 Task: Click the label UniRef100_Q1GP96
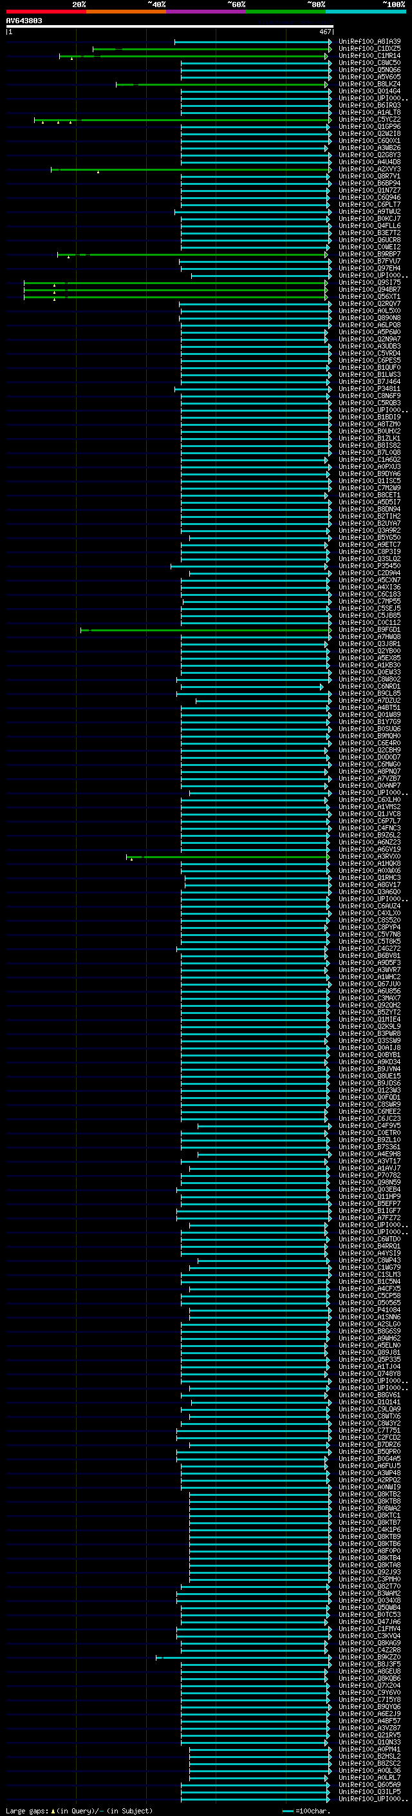370,126
